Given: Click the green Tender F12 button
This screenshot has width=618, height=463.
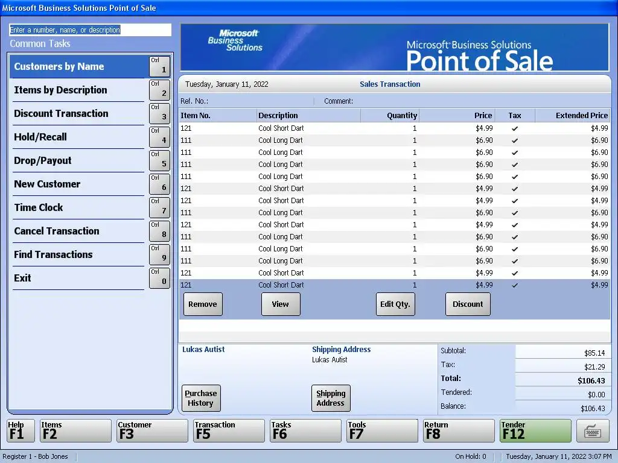Looking at the screenshot, I should [535, 430].
